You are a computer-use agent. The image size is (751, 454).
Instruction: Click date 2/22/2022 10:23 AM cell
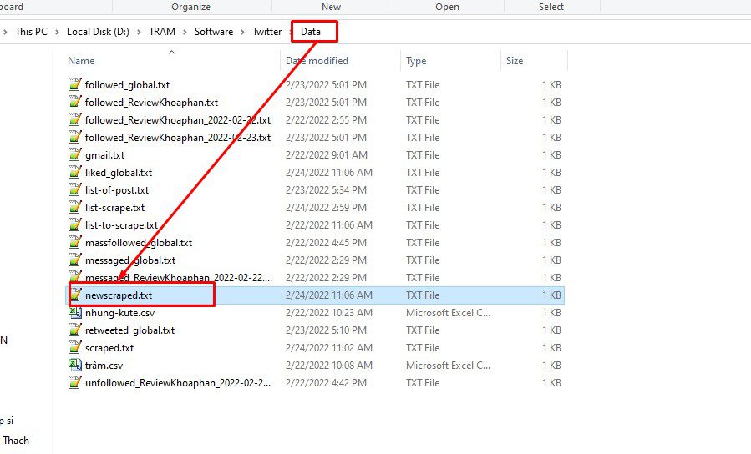(328, 313)
